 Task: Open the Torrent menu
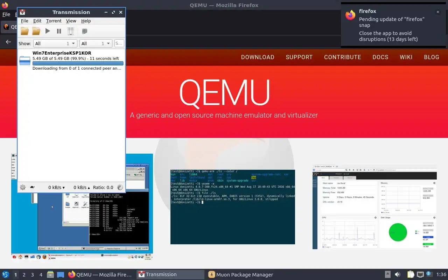(54, 21)
